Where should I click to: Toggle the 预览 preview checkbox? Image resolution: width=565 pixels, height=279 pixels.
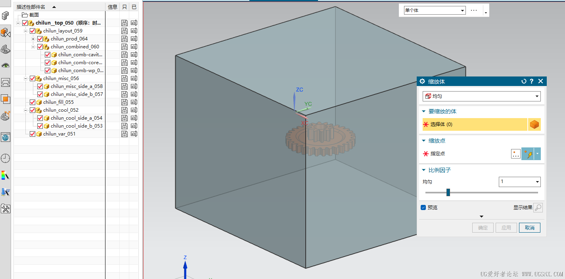click(423, 207)
